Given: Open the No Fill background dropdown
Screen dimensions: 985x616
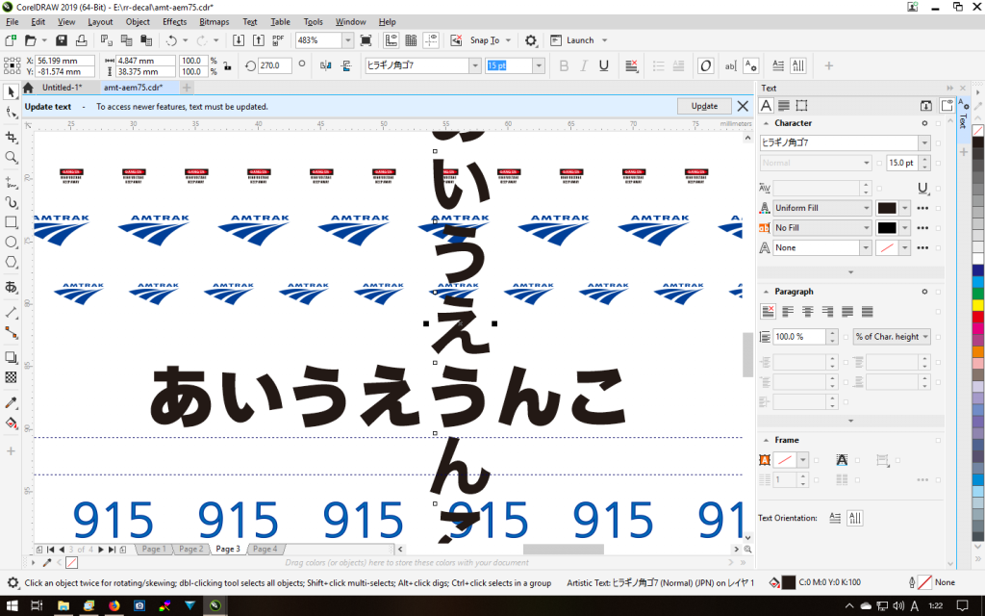Looking at the screenshot, I should 867,228.
